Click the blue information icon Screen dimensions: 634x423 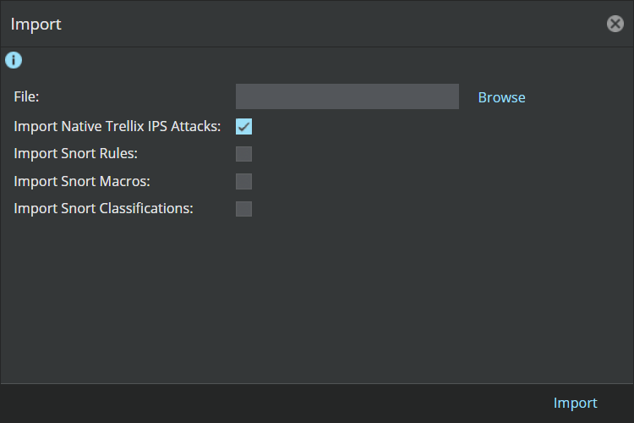click(x=14, y=60)
